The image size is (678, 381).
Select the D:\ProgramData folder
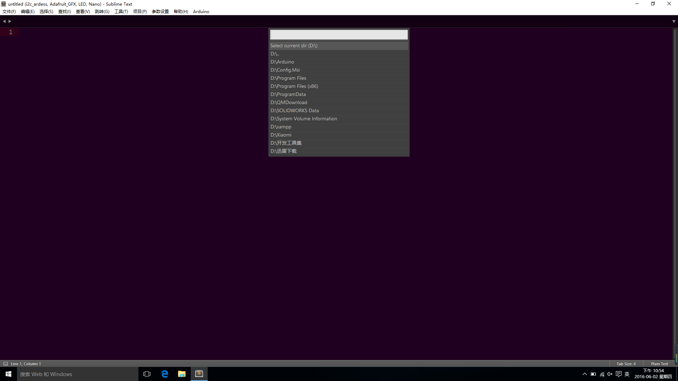[x=339, y=94]
